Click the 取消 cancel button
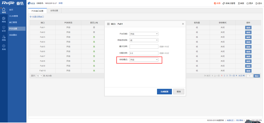The height and width of the screenshot is (123, 264). point(179,91)
